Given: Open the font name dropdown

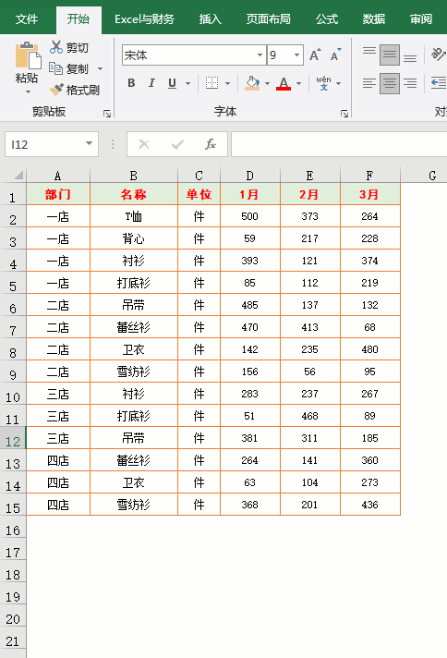Looking at the screenshot, I should (260, 55).
